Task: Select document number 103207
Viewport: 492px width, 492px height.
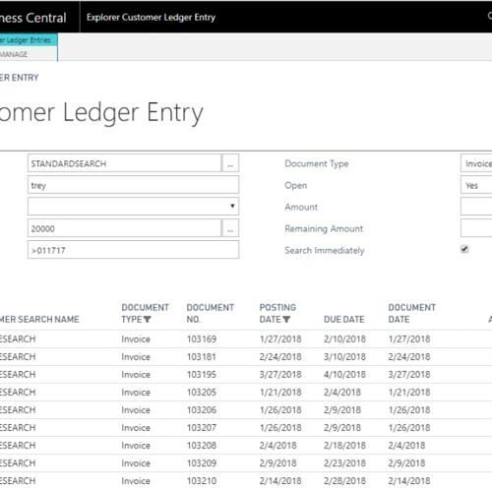Action: (x=202, y=427)
